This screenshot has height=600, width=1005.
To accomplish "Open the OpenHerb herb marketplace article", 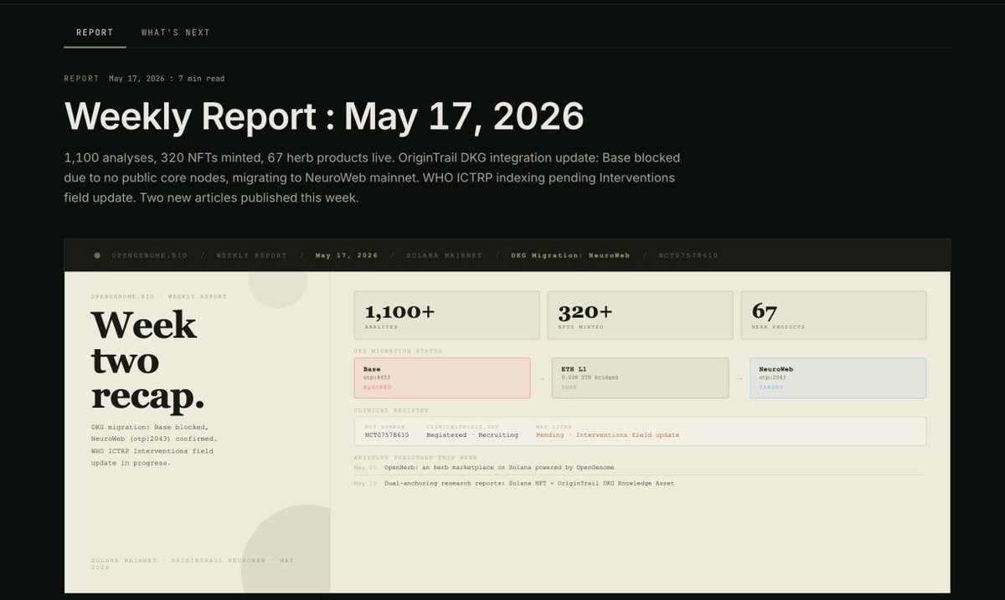I will tap(499, 467).
